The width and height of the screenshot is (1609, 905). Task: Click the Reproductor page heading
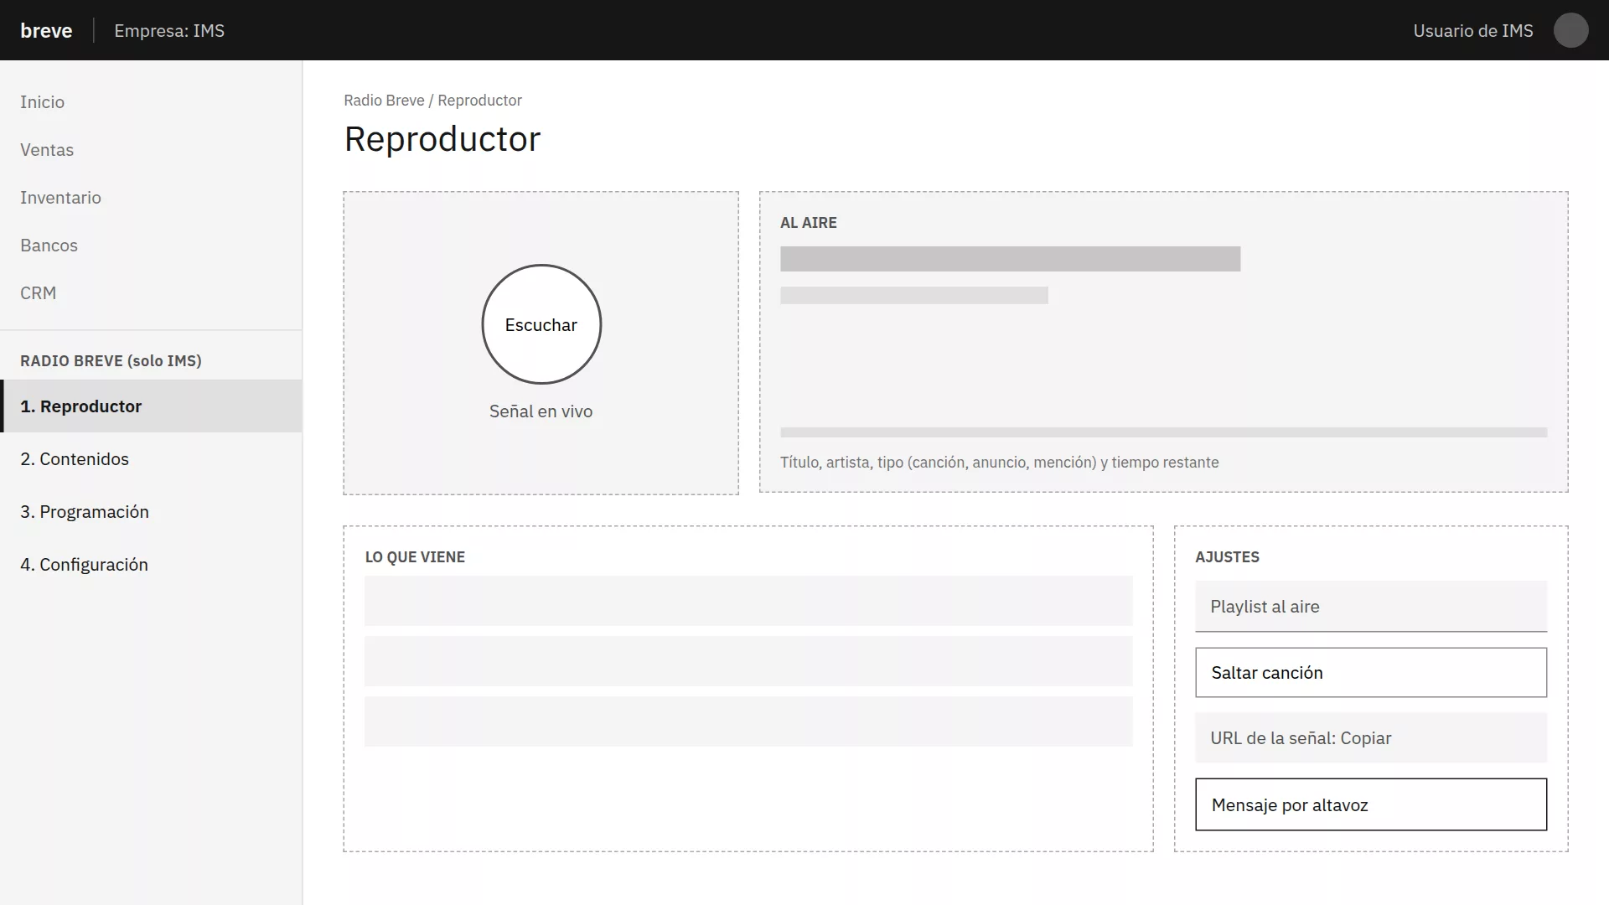[x=442, y=139]
